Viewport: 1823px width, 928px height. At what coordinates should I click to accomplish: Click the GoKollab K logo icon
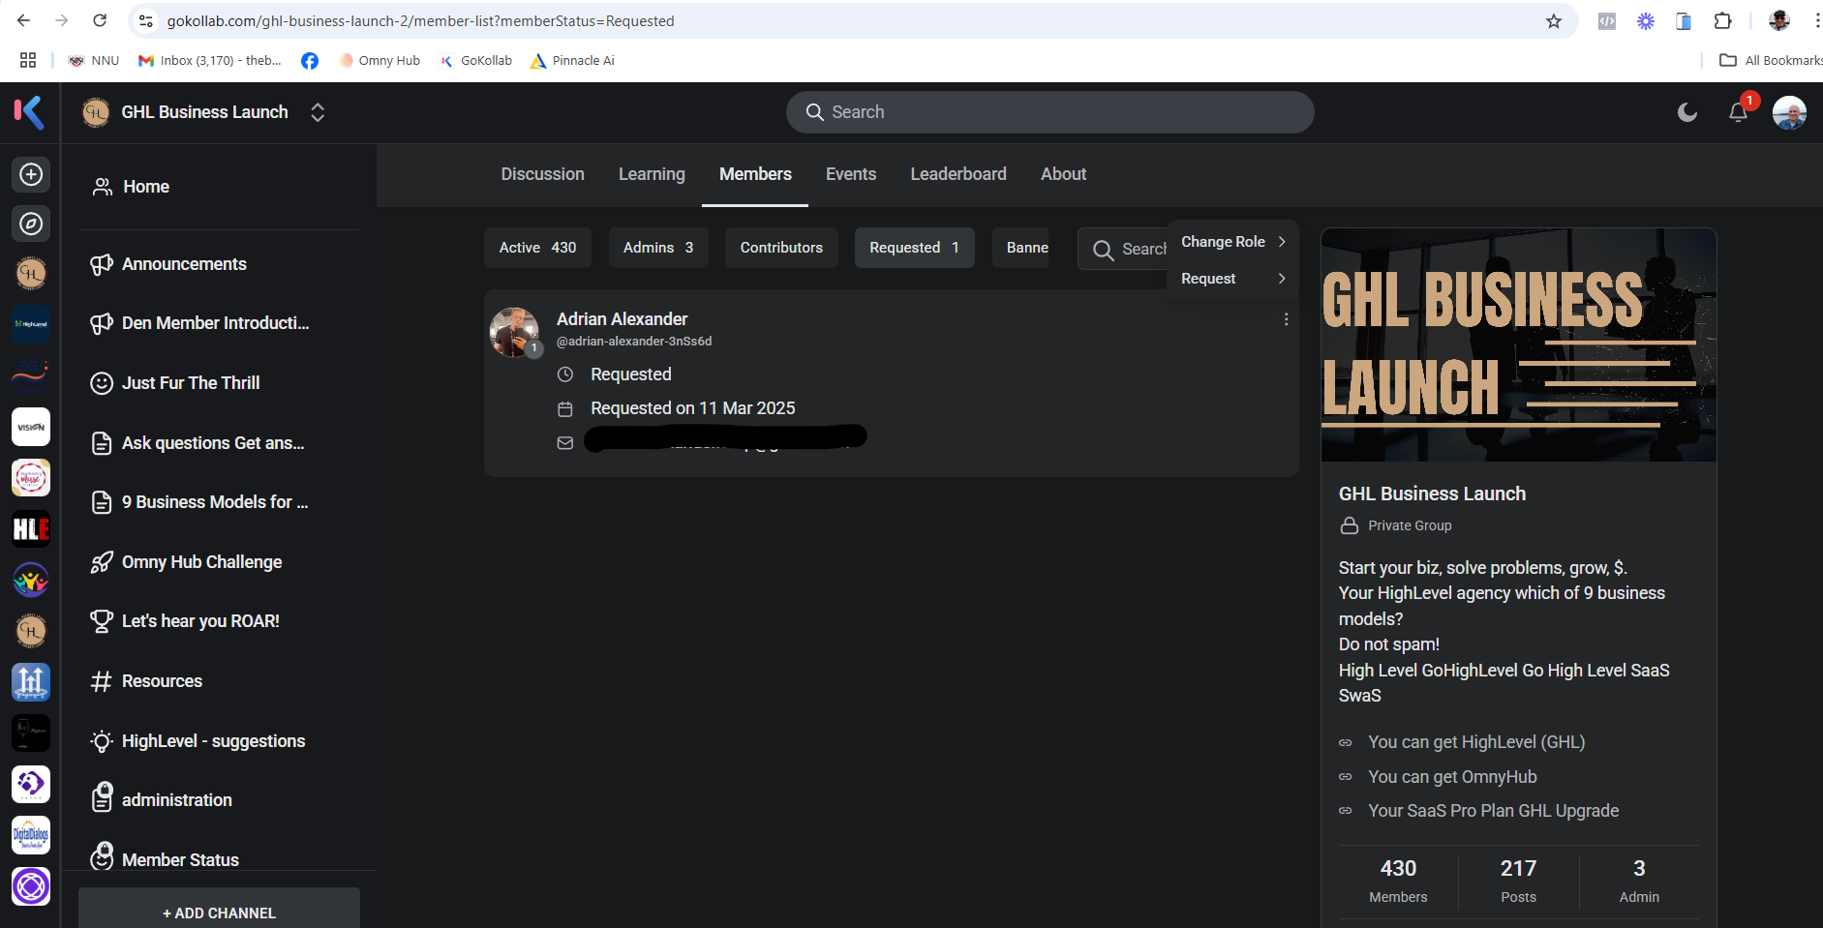[29, 112]
